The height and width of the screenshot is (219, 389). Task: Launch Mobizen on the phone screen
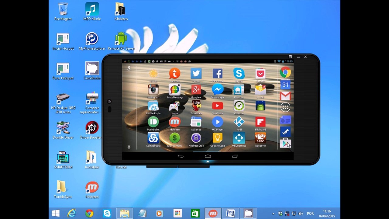click(174, 122)
